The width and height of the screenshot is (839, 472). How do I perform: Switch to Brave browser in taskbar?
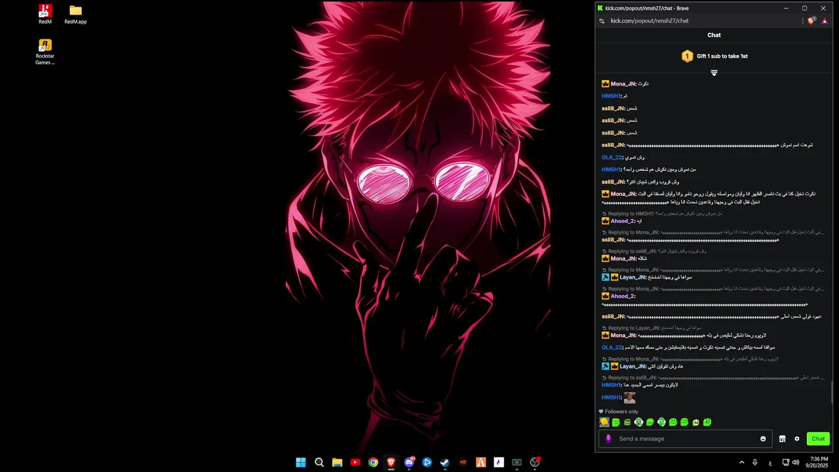pyautogui.click(x=391, y=462)
